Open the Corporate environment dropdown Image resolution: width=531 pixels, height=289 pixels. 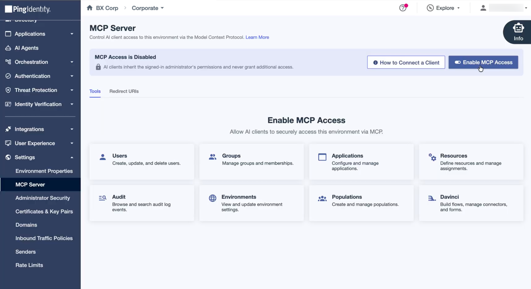(148, 8)
